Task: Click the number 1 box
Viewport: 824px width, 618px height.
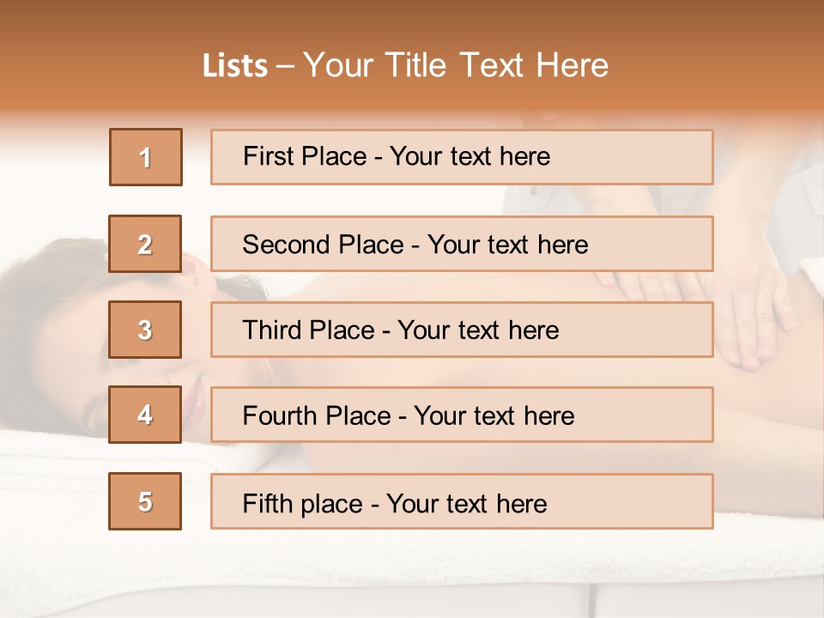Action: pos(146,157)
